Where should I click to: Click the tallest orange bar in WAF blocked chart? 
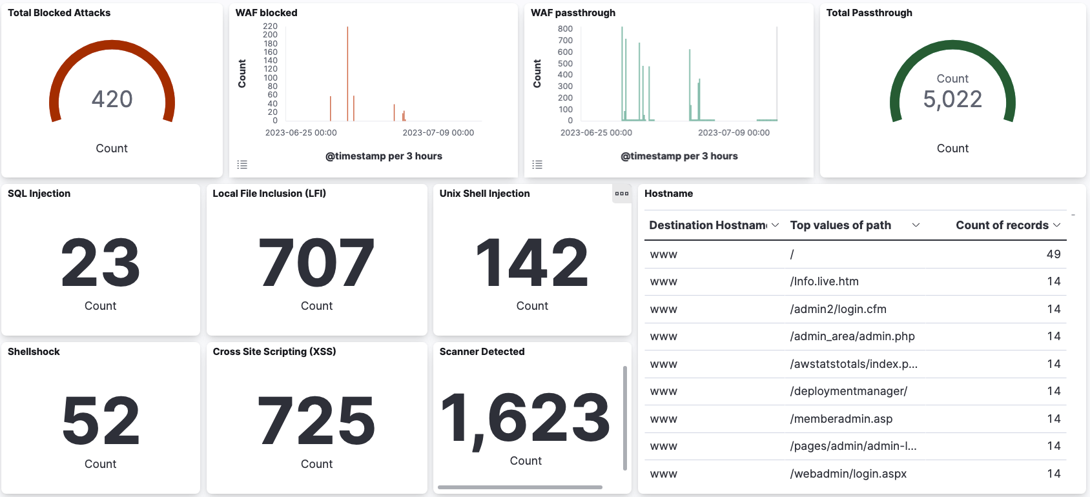[x=347, y=74]
